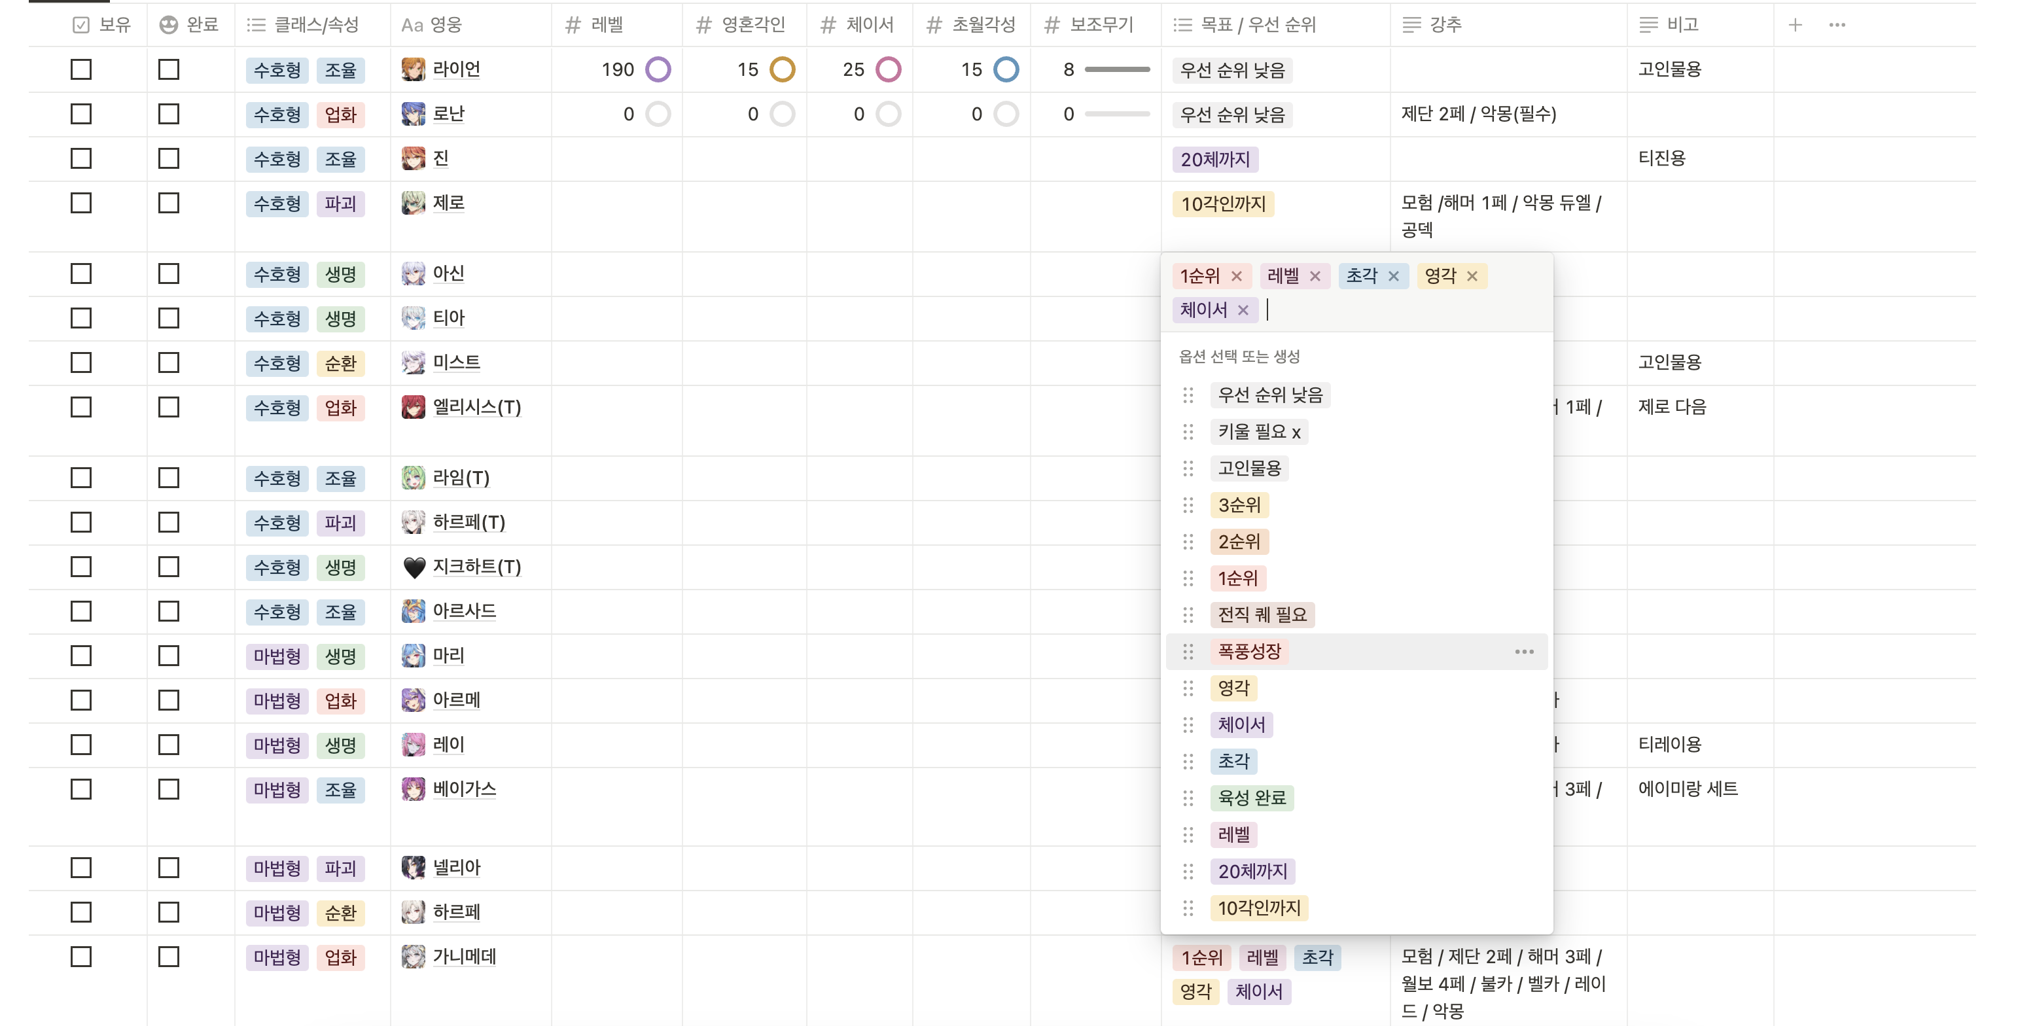Viewport: 2018px width, 1026px height.
Task: Remove the 체이서 tag with its X
Action: tap(1243, 310)
